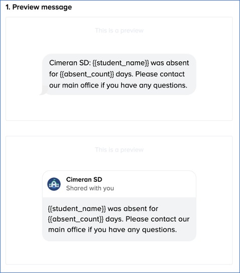Click the app notification card header
The width and height of the screenshot is (240, 273).
[x=119, y=184]
